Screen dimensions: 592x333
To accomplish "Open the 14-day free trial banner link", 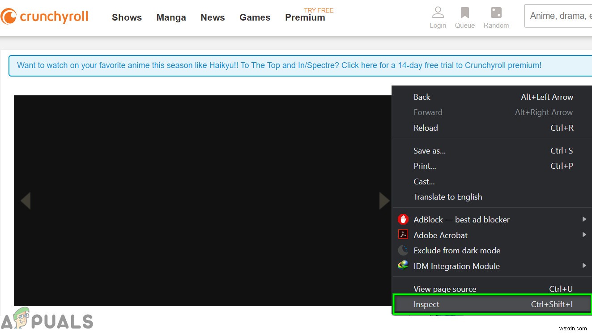I will coord(278,65).
